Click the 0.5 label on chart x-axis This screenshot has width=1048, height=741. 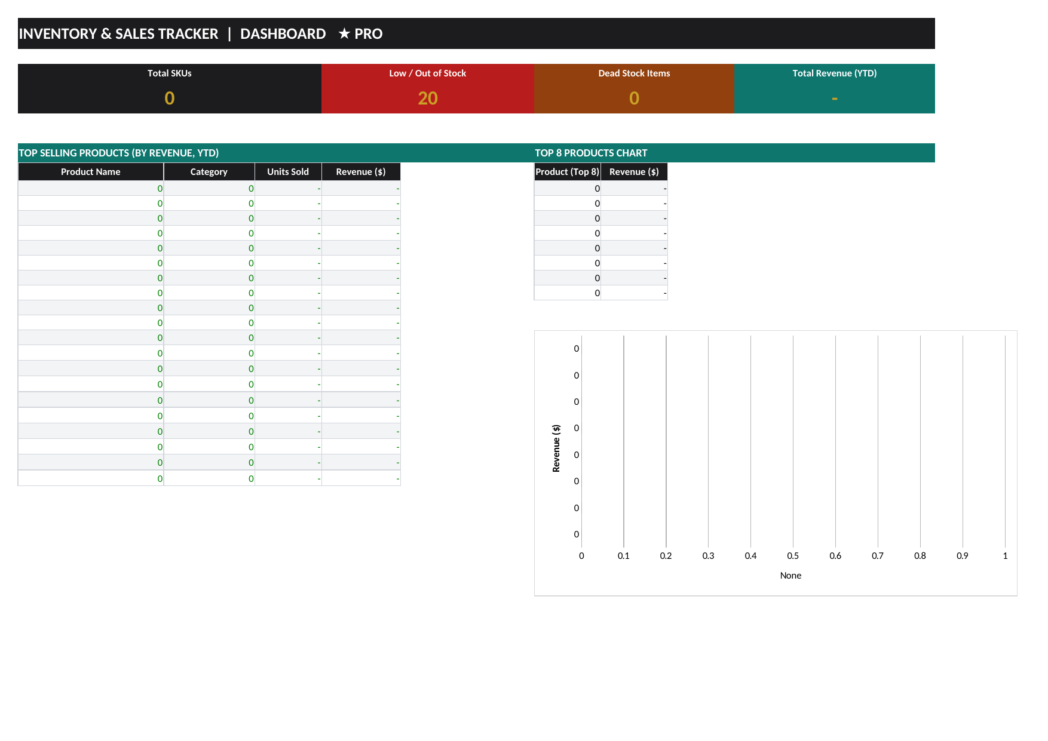[x=793, y=556]
